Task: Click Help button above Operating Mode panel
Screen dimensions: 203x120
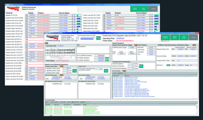Action: 47,43
